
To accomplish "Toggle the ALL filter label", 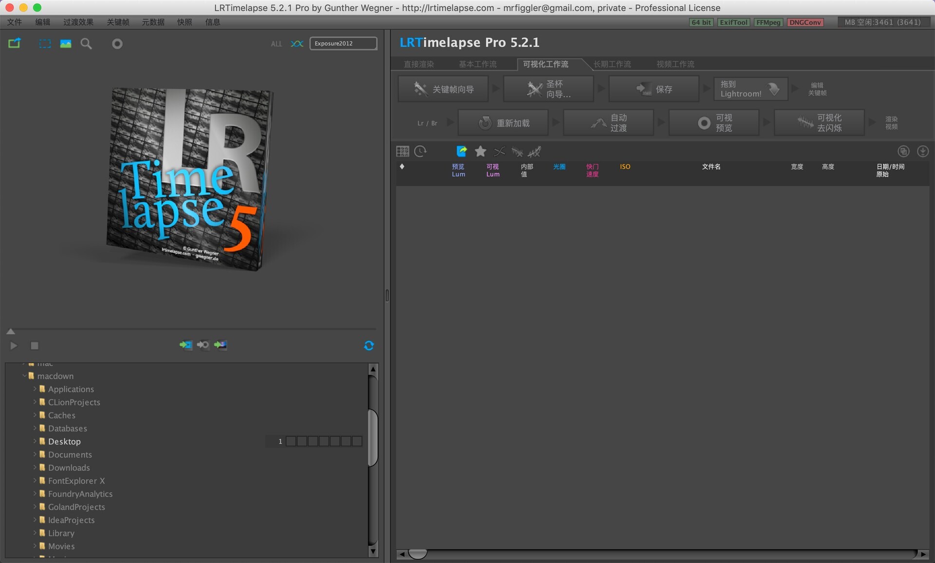I will tap(276, 44).
